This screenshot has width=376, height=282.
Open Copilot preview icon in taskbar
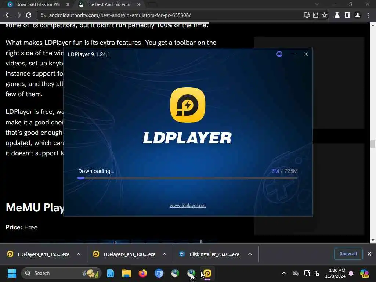click(365, 273)
